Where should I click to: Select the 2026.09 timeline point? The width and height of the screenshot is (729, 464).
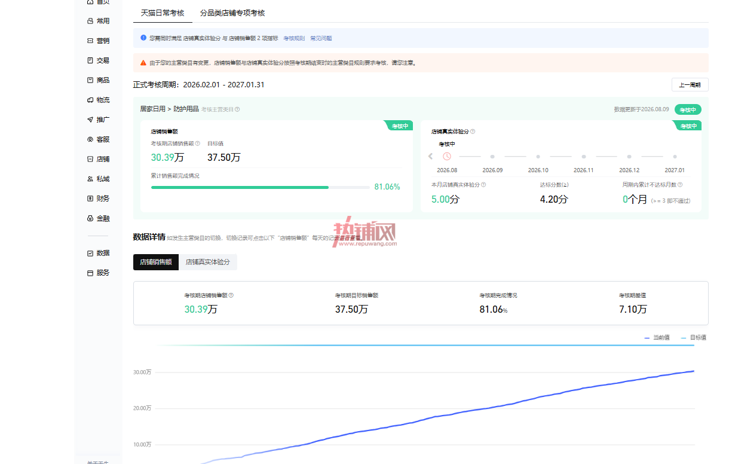pos(492,157)
